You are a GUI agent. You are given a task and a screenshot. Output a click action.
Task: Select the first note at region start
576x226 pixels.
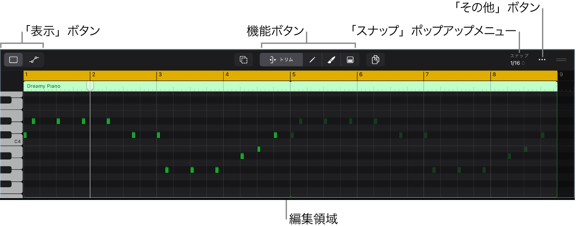25,135
